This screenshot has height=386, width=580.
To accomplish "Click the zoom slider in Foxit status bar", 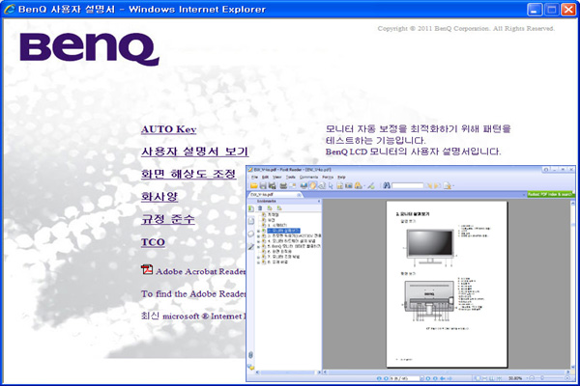I will tap(542, 378).
